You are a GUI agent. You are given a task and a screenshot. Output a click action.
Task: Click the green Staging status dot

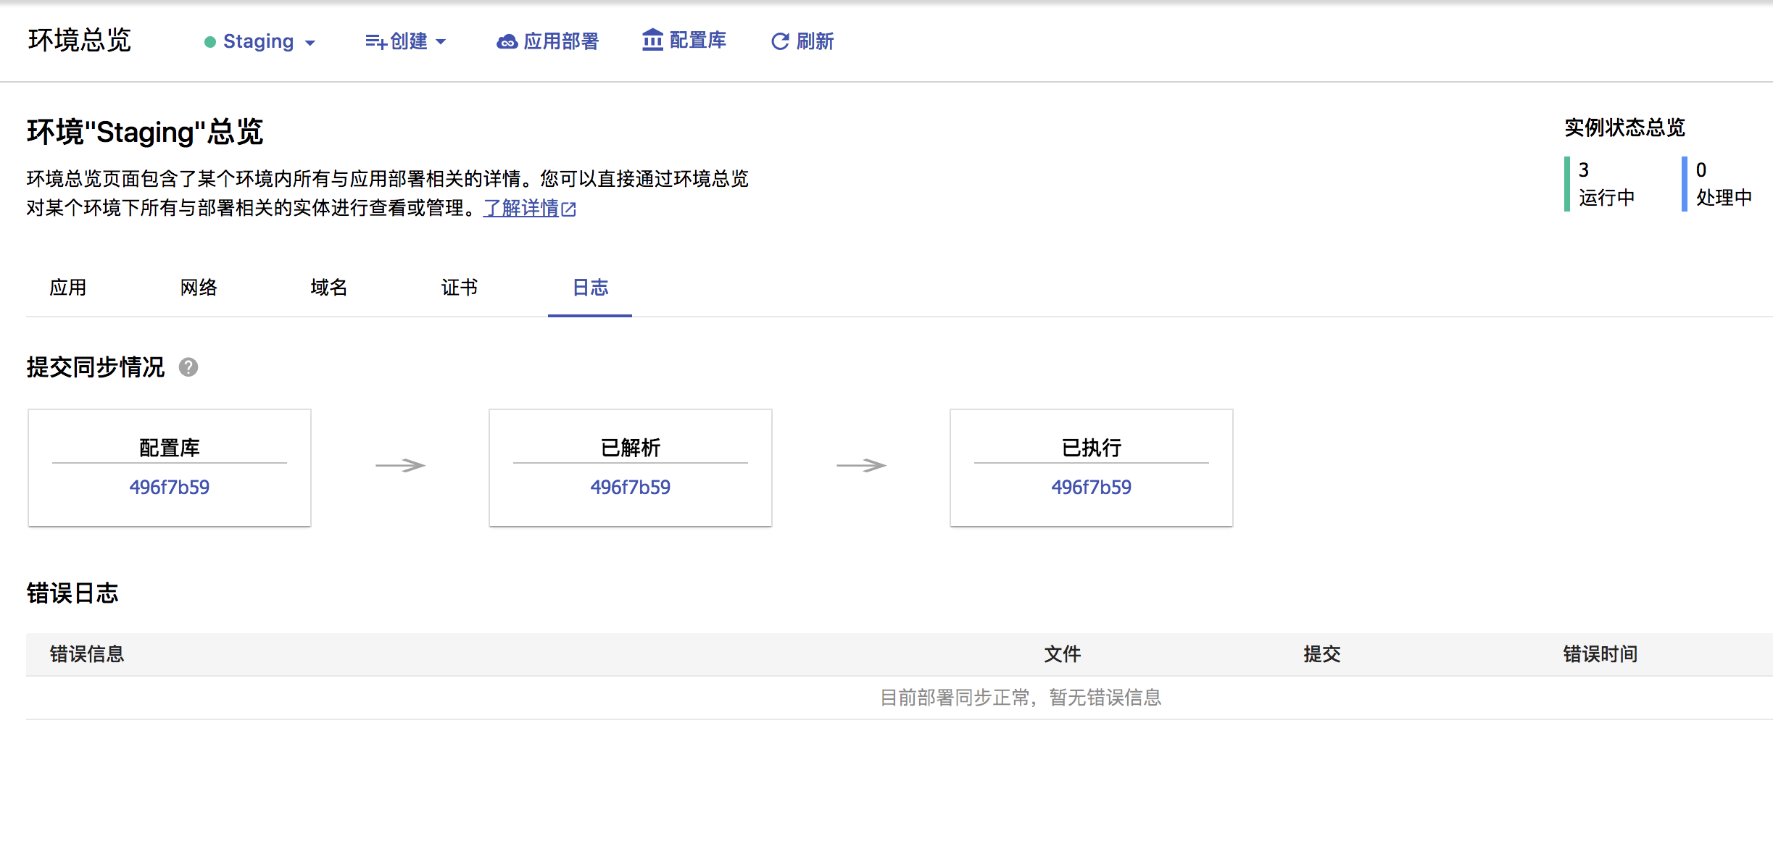(x=210, y=42)
